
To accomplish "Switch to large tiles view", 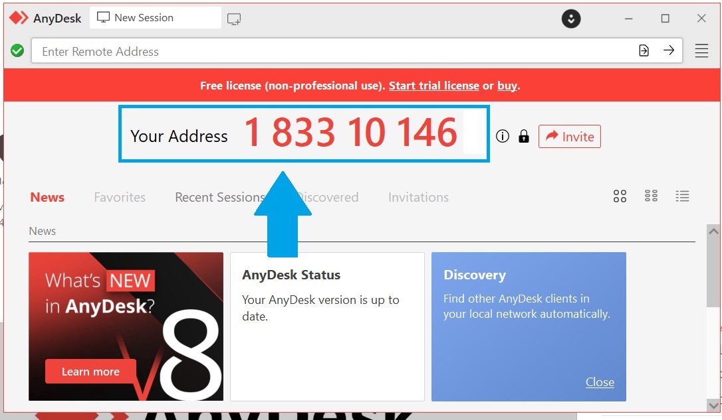I will click(620, 196).
